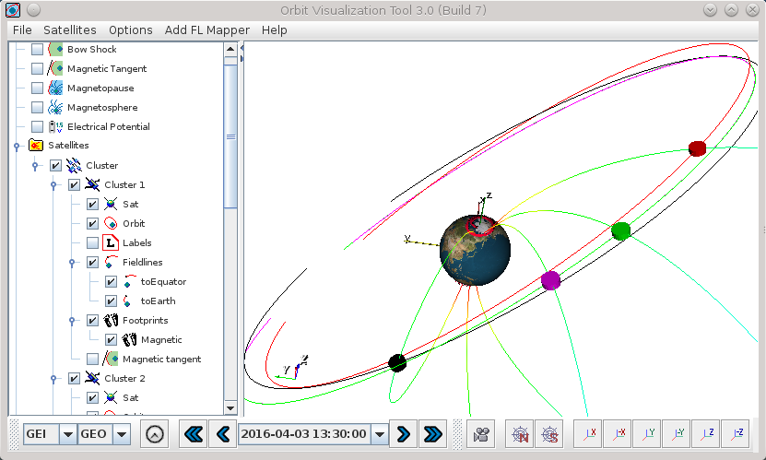
Task: Click the Cluster 2 satellite icon
Action: pyautogui.click(x=92, y=379)
